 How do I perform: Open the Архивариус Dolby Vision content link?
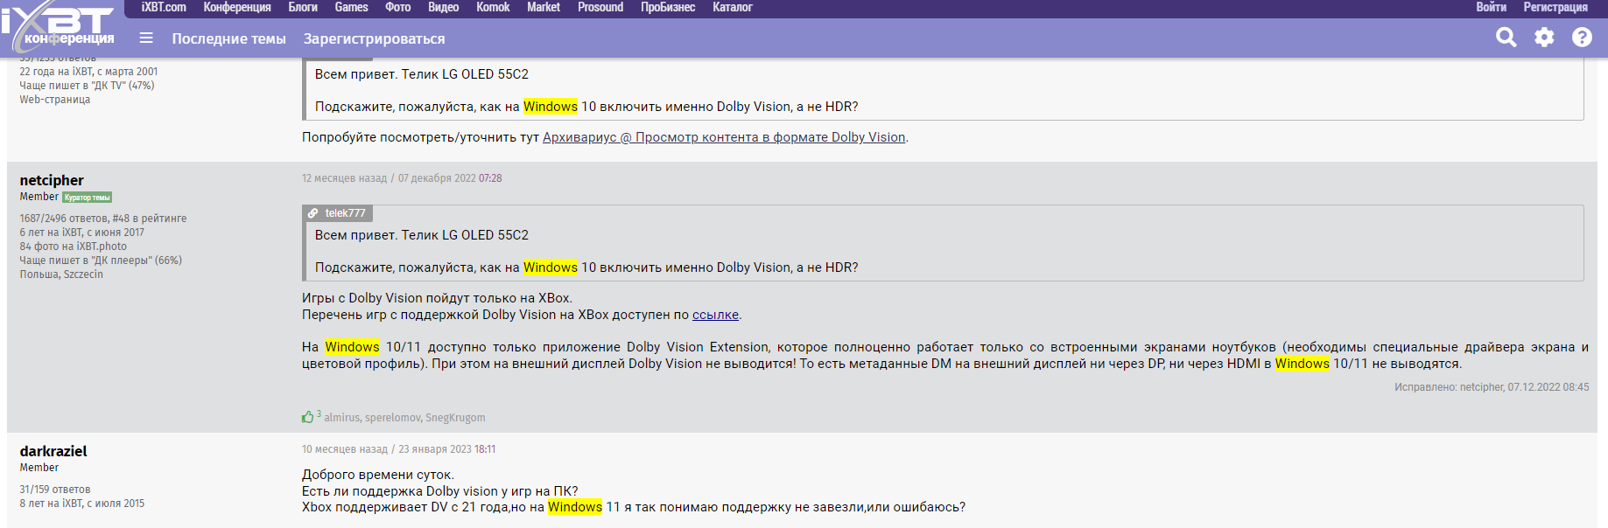(724, 137)
